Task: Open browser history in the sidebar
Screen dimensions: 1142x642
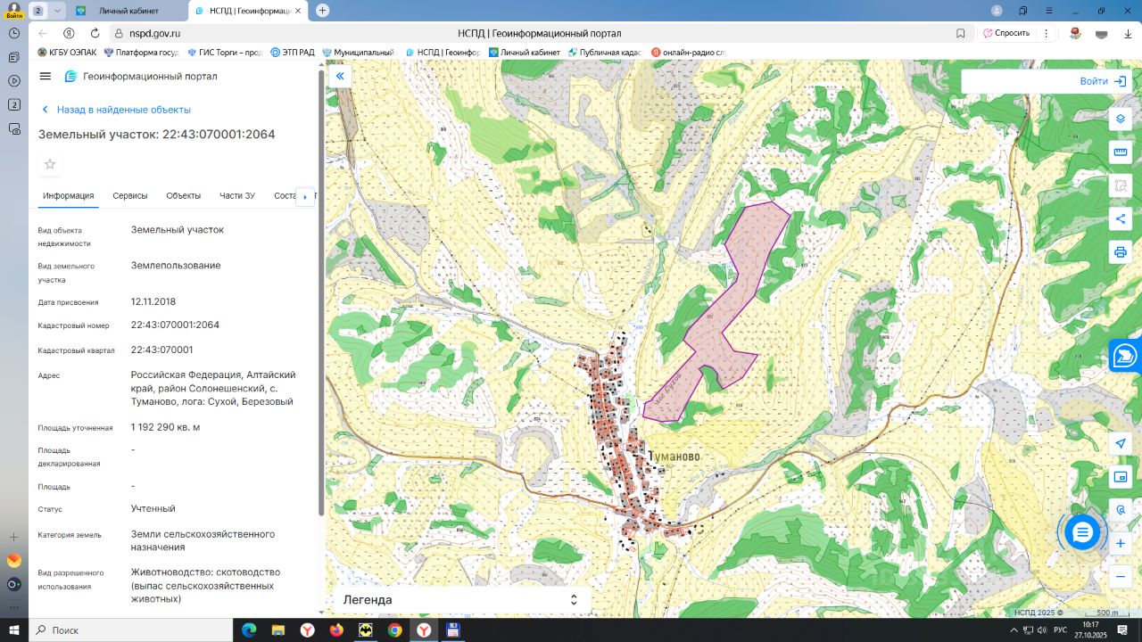Action: (14, 33)
